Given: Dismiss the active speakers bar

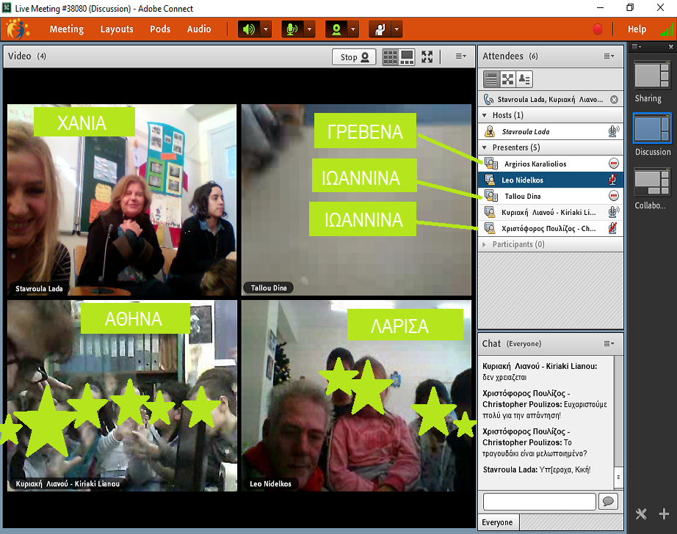Looking at the screenshot, I should [614, 100].
